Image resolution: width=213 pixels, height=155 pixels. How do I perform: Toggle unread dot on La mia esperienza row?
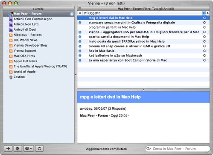pos(80,60)
